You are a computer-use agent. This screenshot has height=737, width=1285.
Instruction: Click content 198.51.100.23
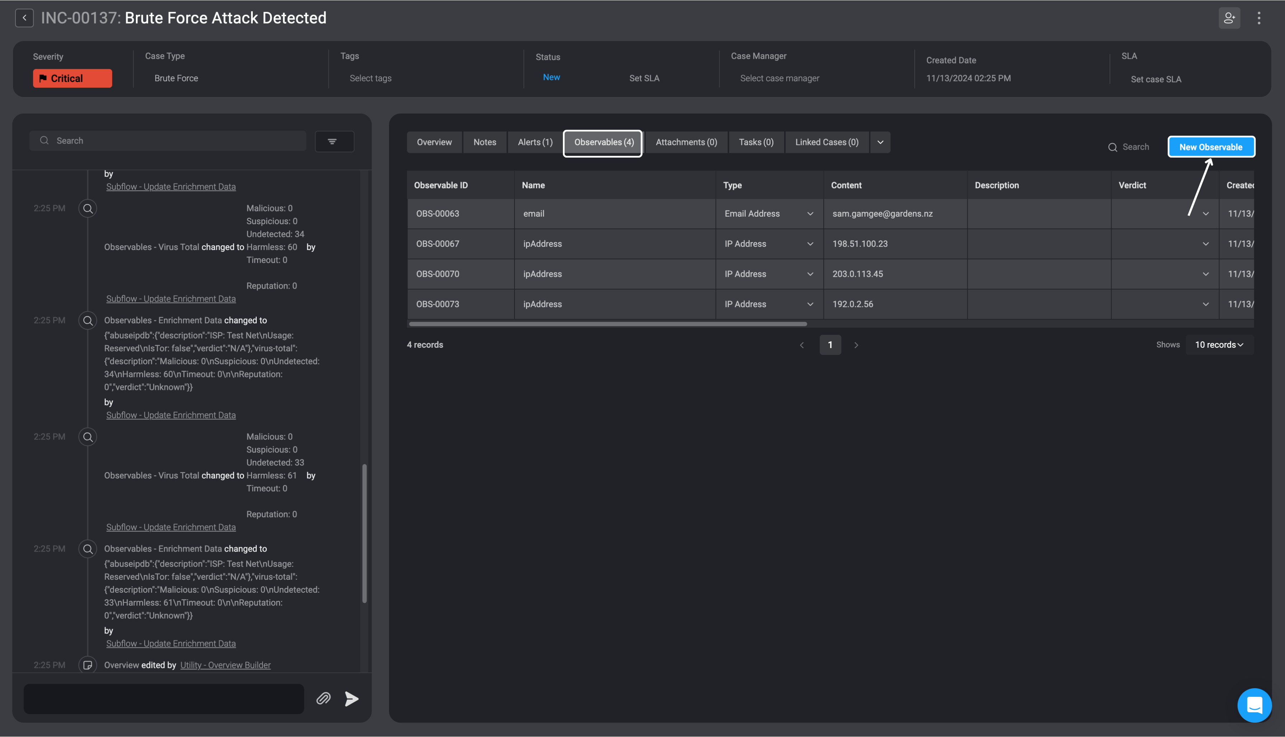(860, 244)
